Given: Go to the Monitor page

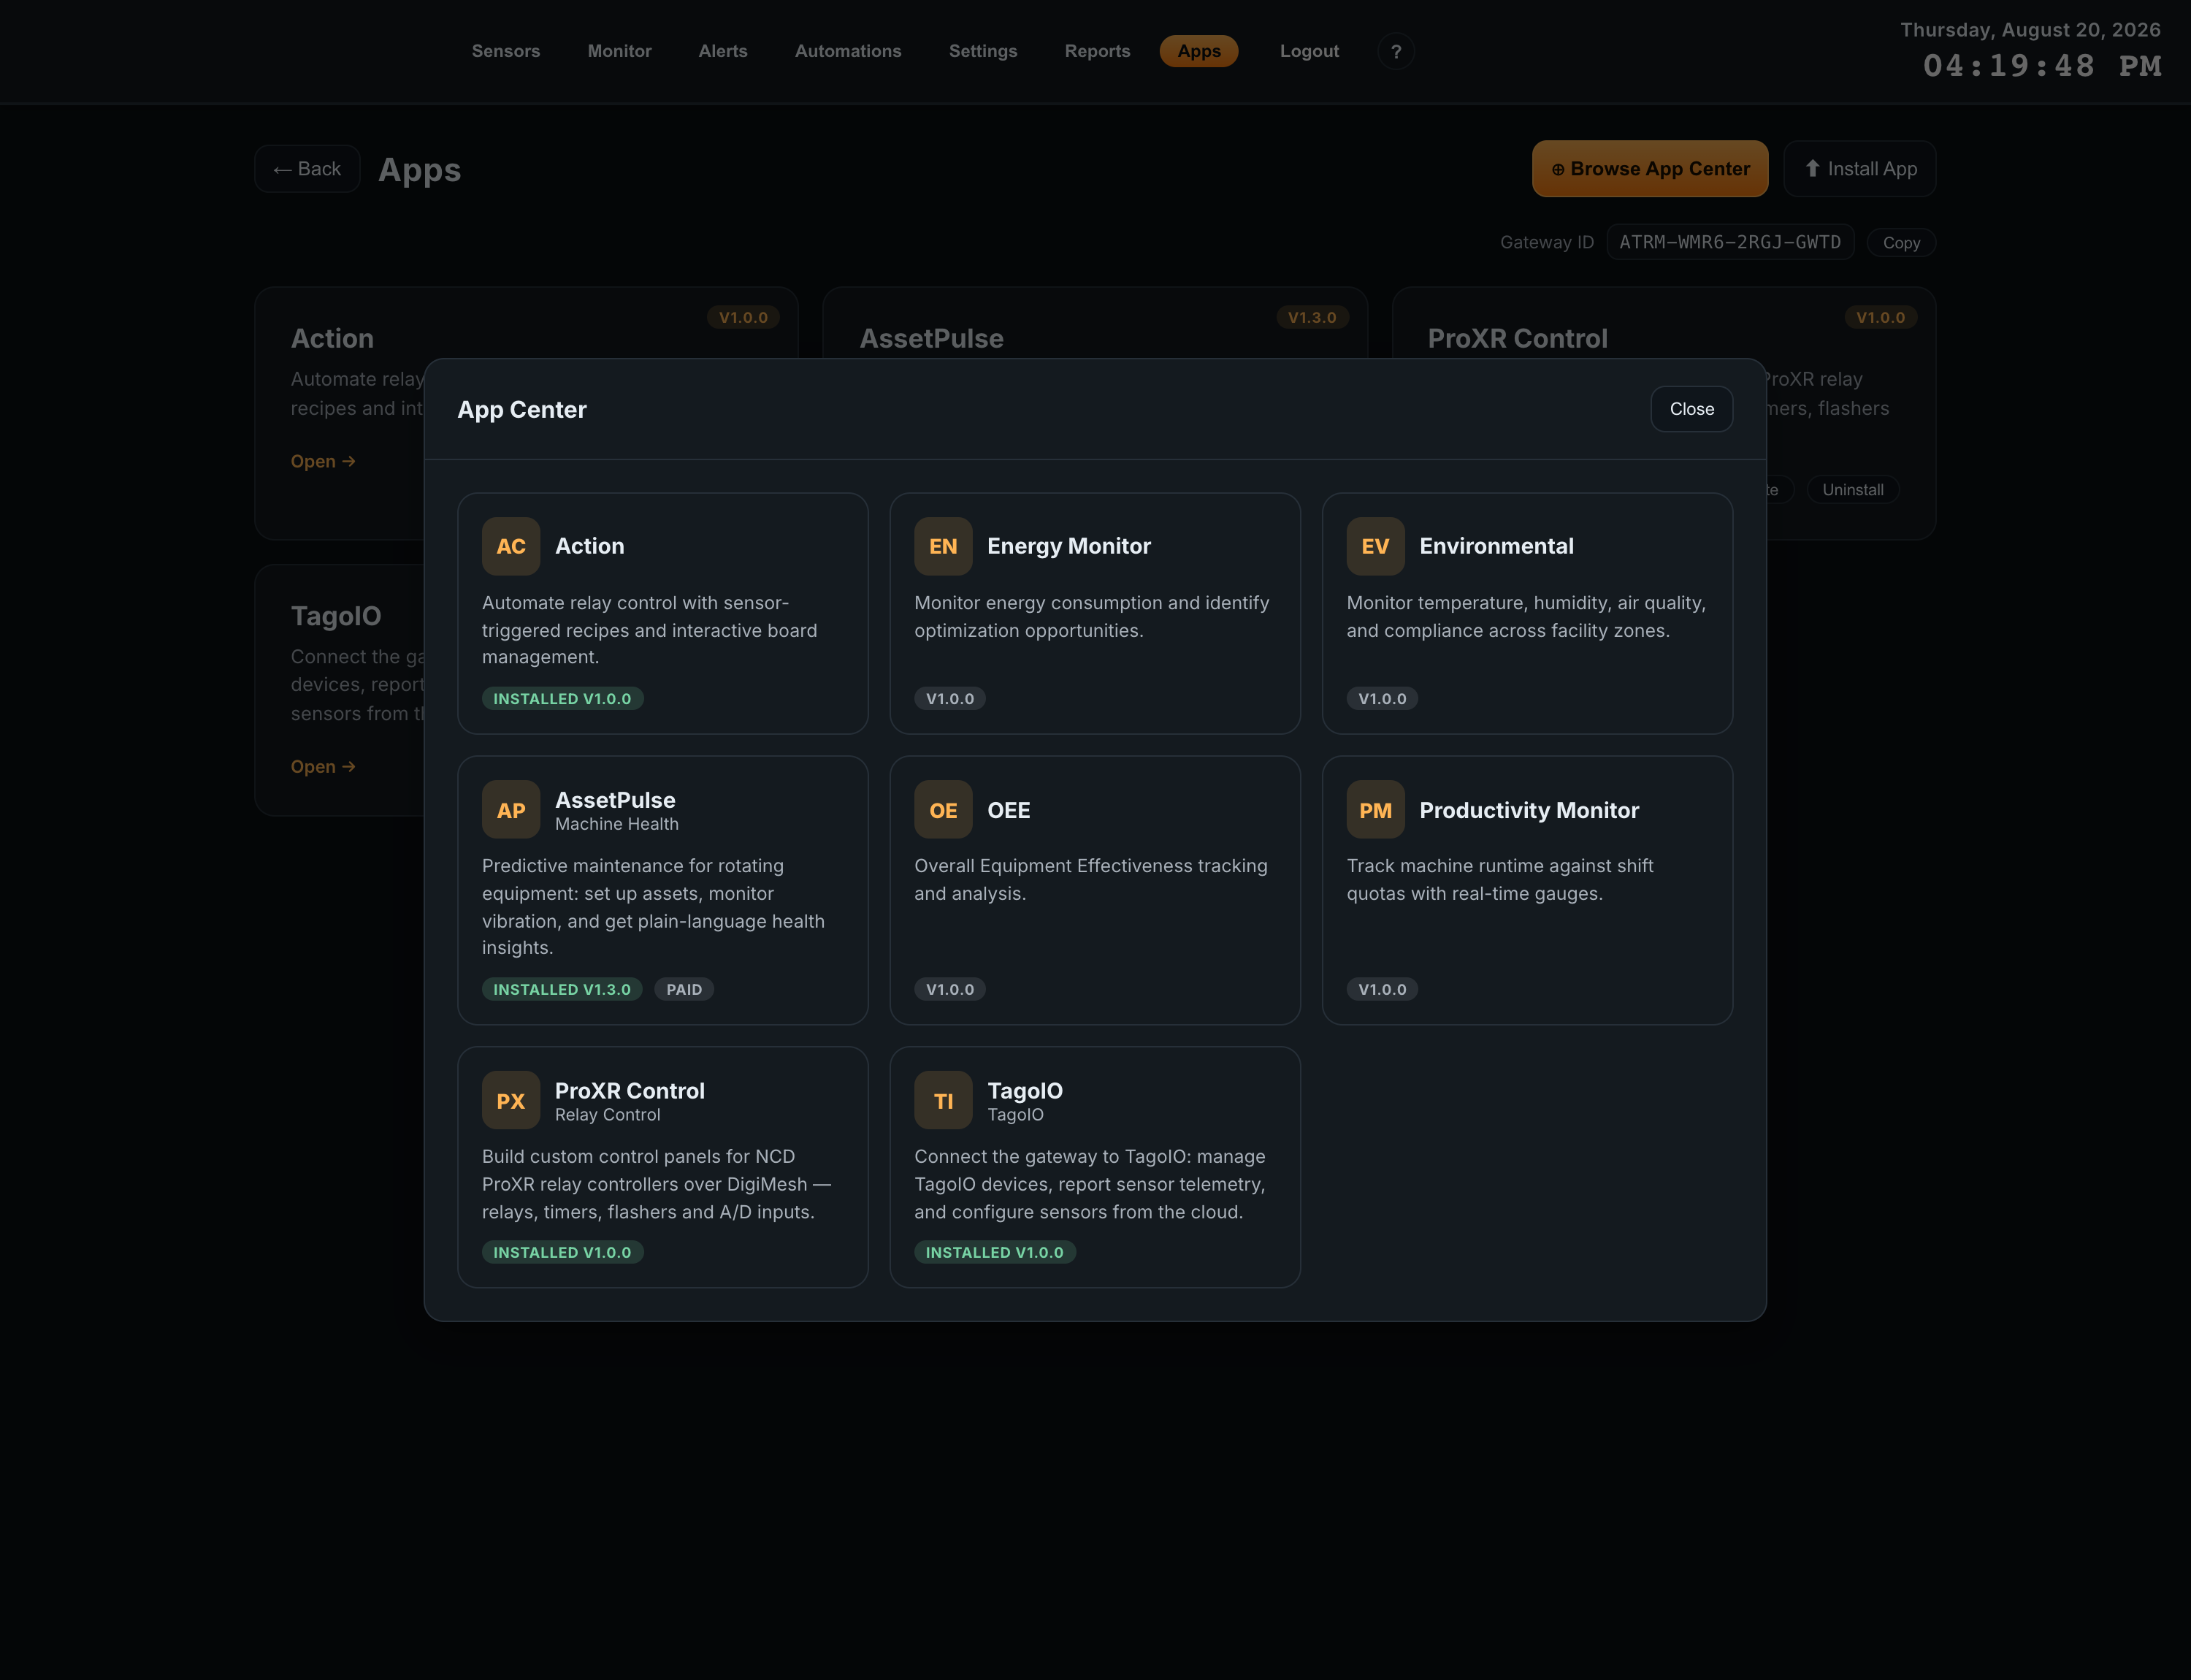Looking at the screenshot, I should [619, 51].
